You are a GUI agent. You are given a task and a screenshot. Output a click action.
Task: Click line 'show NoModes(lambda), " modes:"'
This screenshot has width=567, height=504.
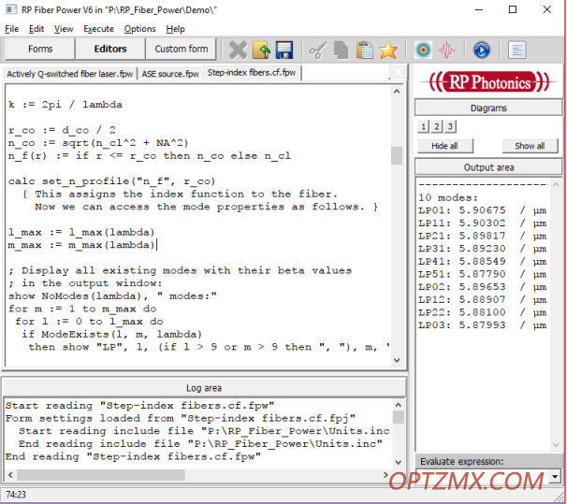[112, 296]
